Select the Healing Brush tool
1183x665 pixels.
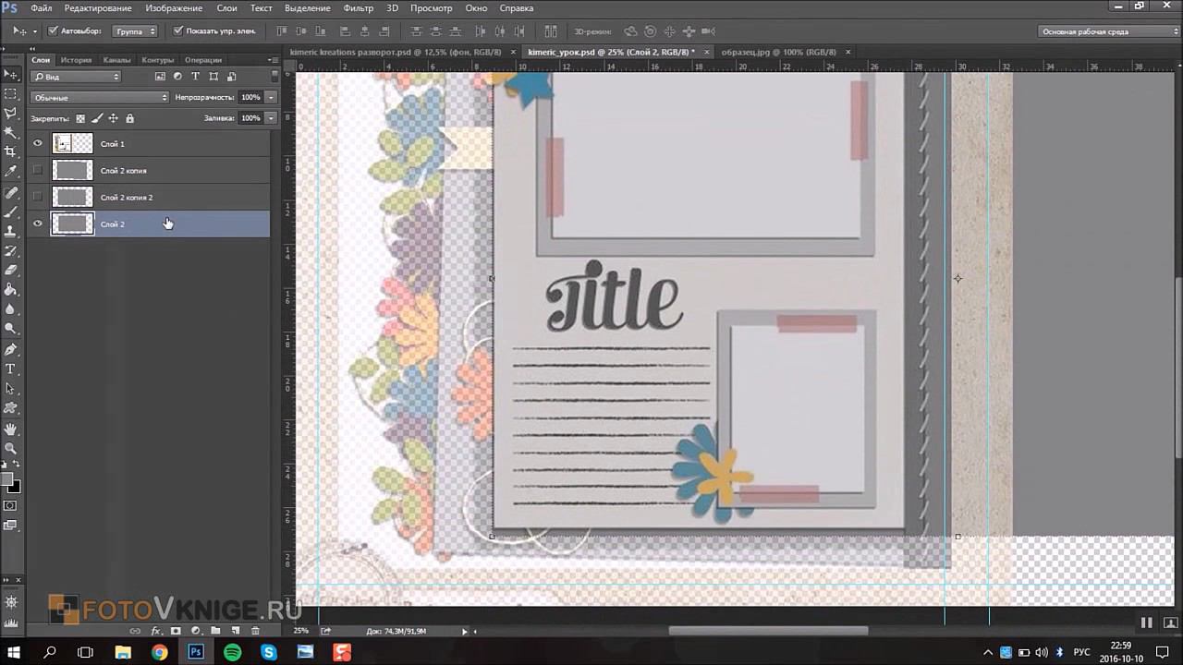(x=11, y=193)
